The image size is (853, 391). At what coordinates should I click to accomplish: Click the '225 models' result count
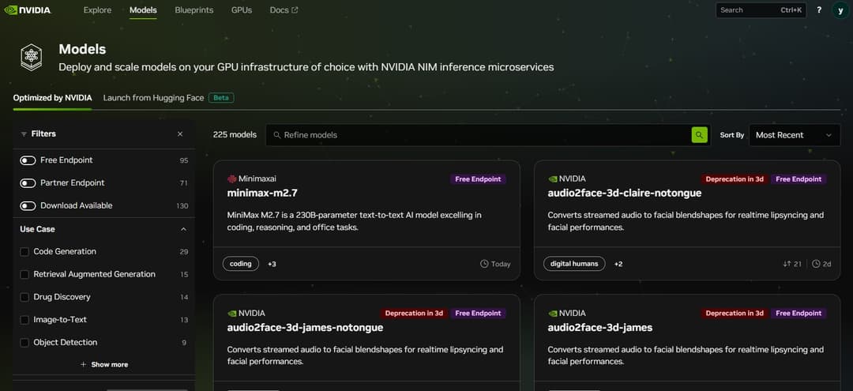point(235,135)
